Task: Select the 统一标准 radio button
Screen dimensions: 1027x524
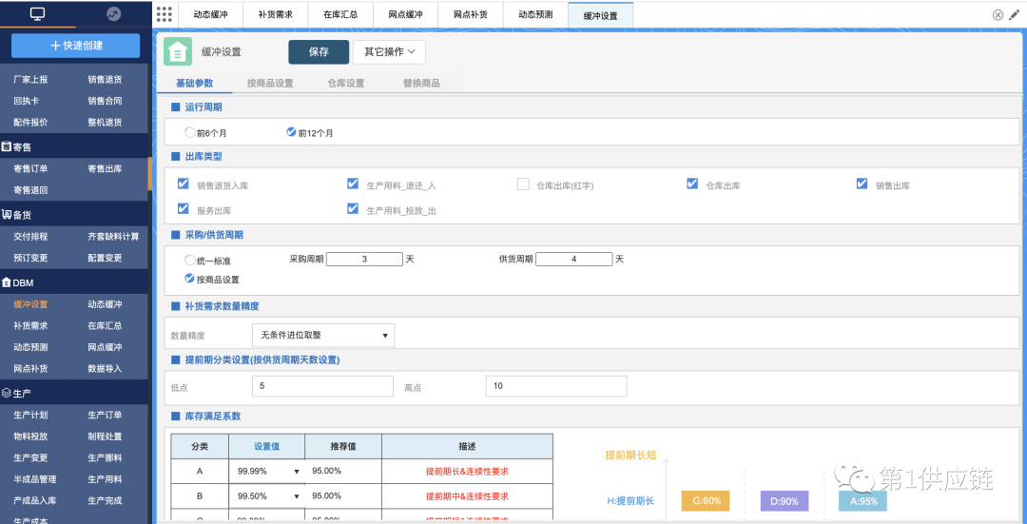Action: tap(190, 260)
